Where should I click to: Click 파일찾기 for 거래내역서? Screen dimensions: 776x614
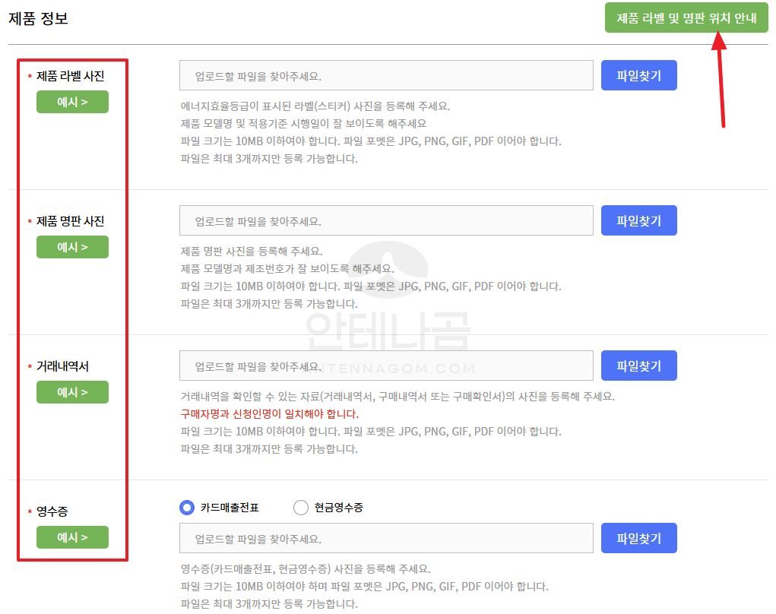[638, 366]
